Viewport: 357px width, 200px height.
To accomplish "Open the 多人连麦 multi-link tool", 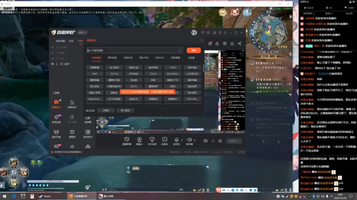I will point(72,119).
